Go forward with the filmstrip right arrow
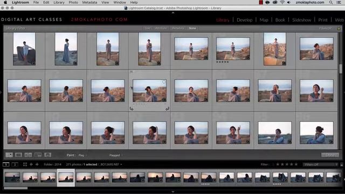Viewport: 345px width, 194px height. pyautogui.click(x=37, y=164)
